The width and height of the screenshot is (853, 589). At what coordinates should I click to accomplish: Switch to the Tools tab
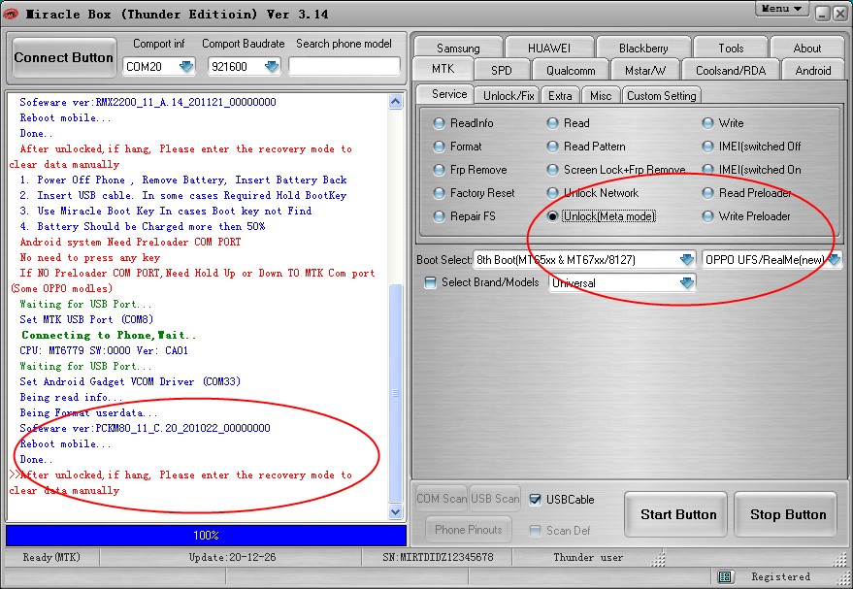[x=731, y=48]
